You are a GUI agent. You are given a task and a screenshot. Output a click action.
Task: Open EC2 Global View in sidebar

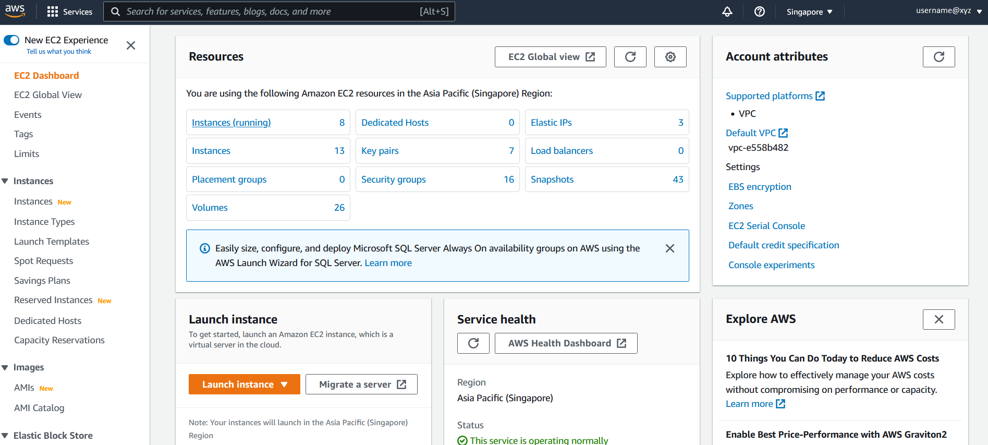point(48,95)
